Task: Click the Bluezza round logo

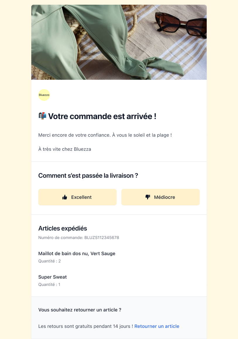Action: [x=44, y=95]
